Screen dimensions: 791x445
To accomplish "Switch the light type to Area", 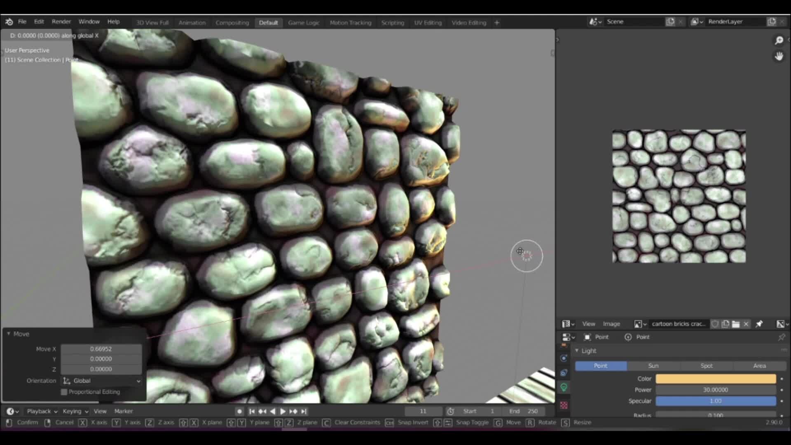I will tap(759, 365).
